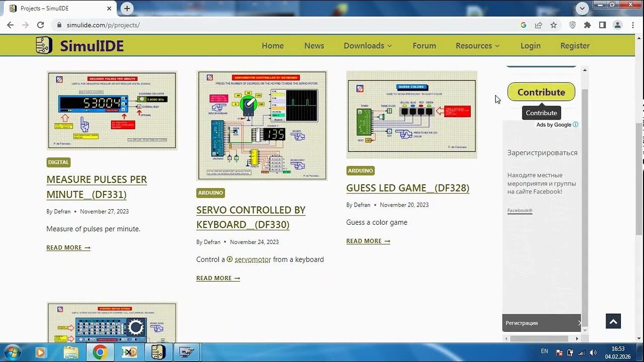
Task: Open the Servomotor Controlled by Keyboard thumbnail
Action: (262, 125)
